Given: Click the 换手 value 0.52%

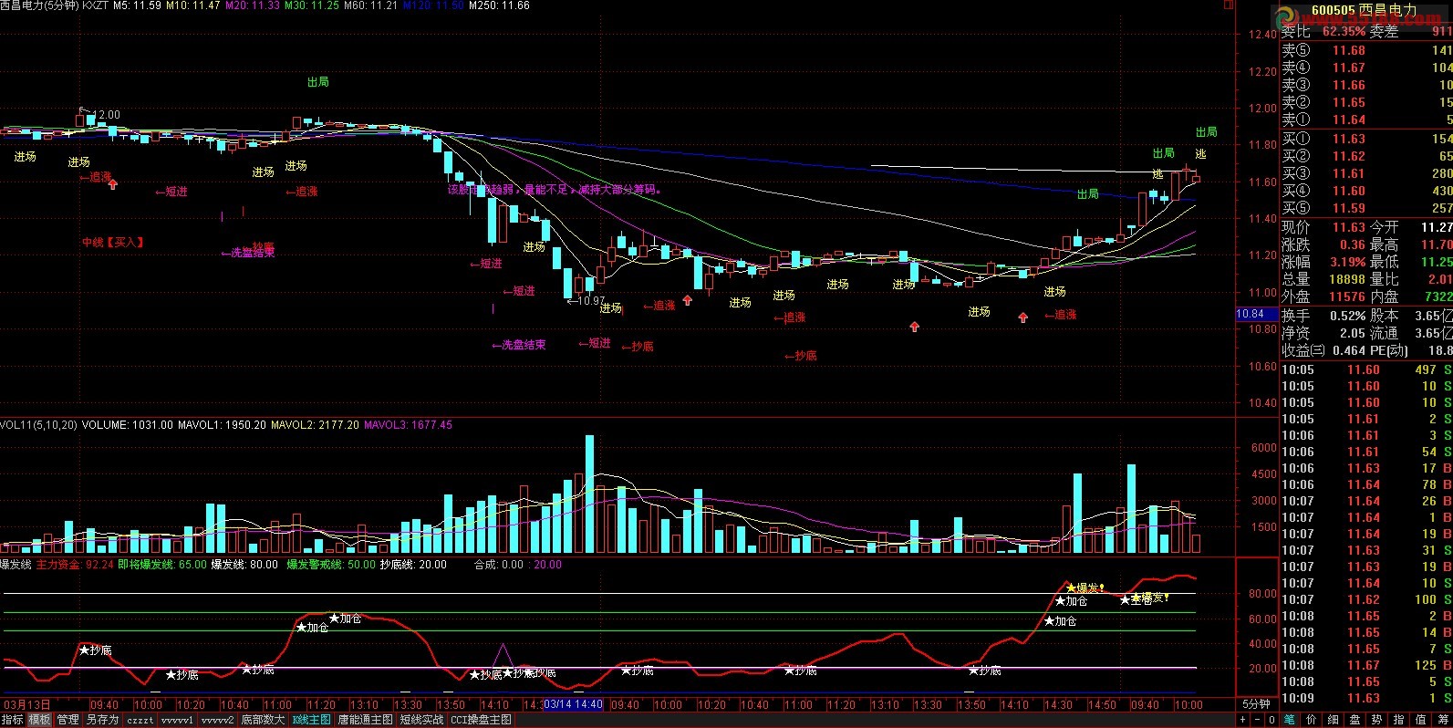Looking at the screenshot, I should coord(1347,316).
